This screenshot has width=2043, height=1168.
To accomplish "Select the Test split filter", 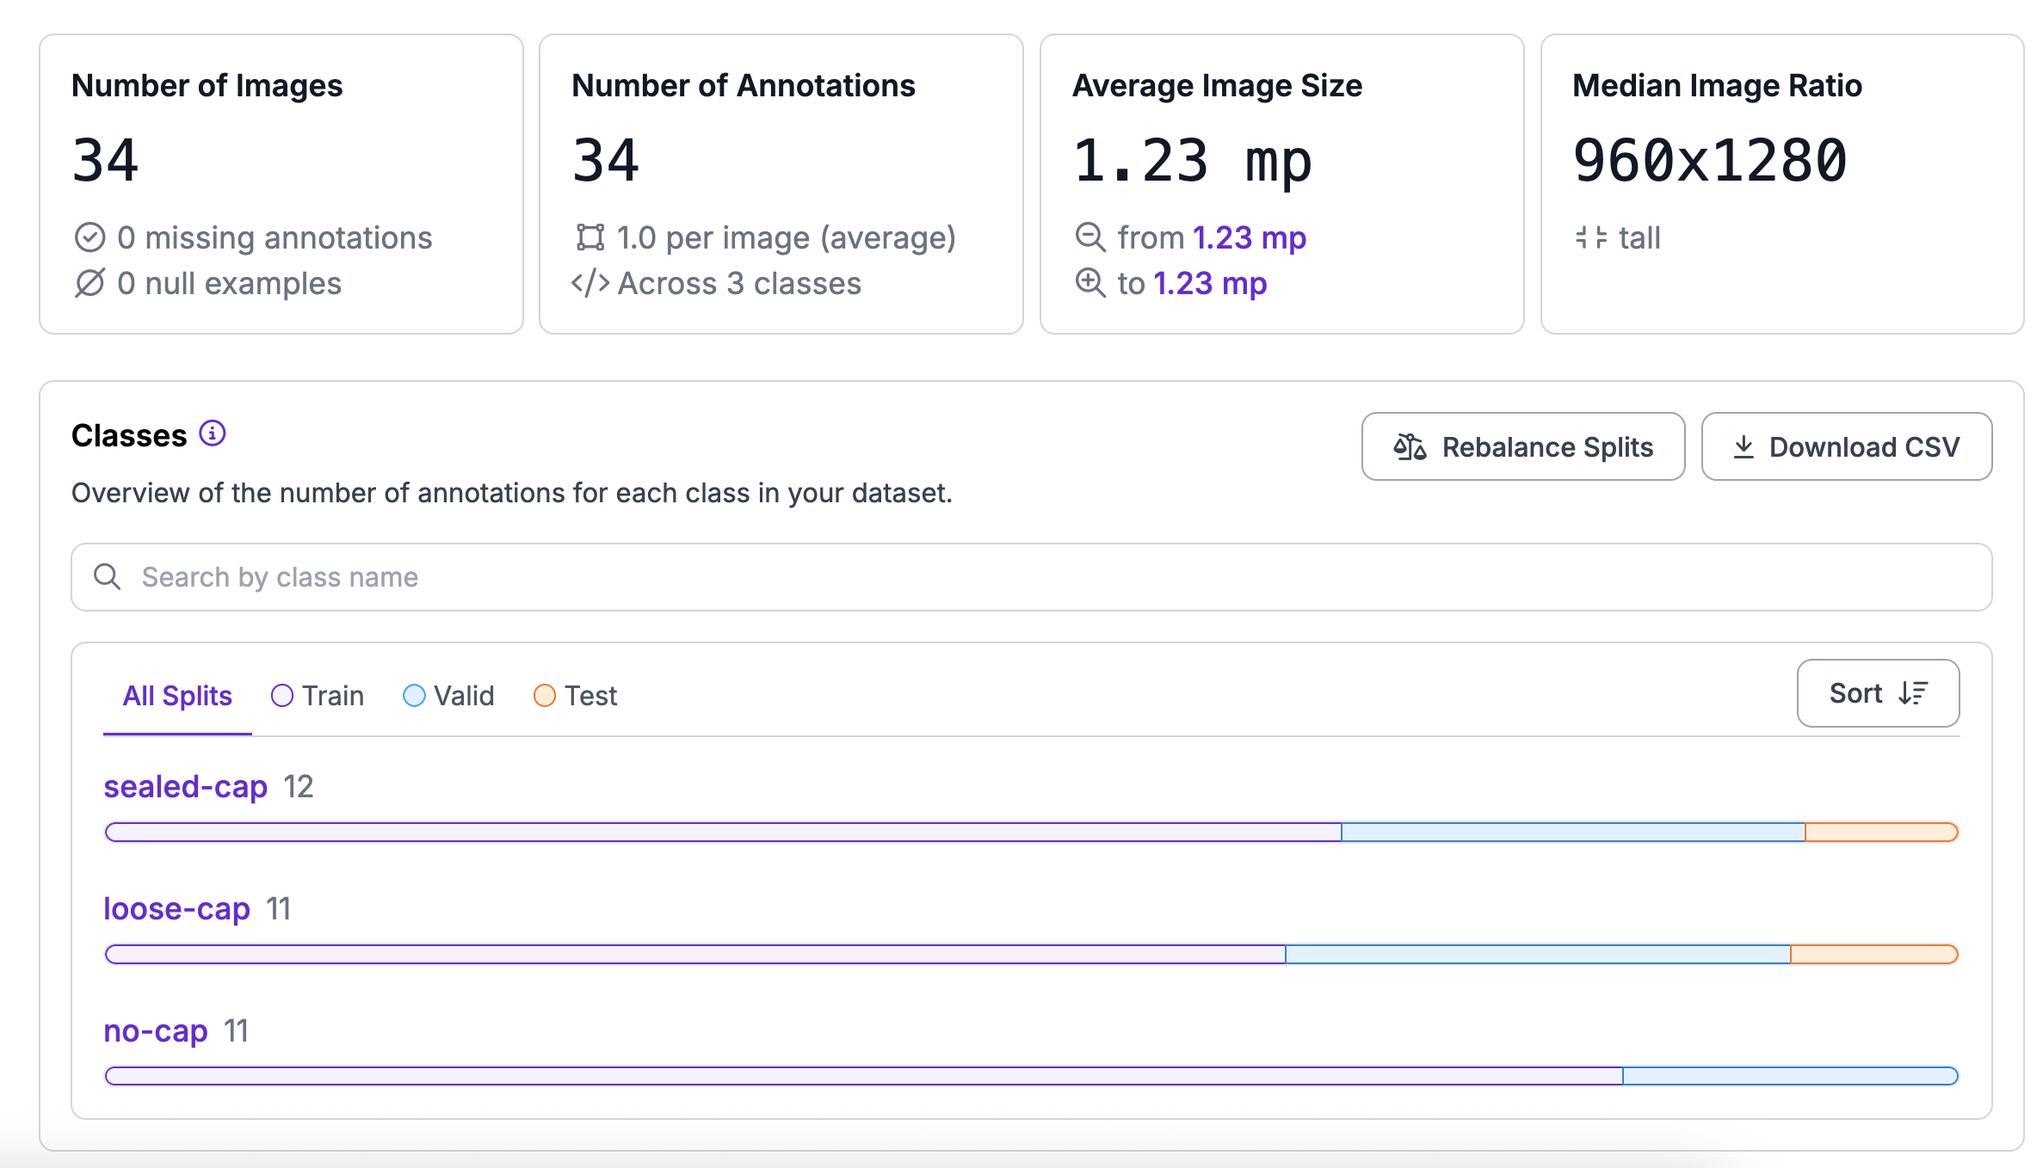I will tap(575, 695).
